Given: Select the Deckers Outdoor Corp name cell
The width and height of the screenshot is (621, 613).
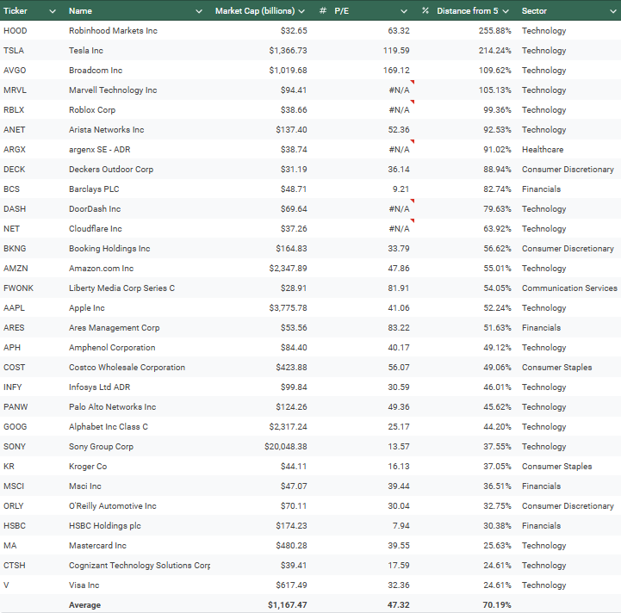Looking at the screenshot, I should point(111,169).
